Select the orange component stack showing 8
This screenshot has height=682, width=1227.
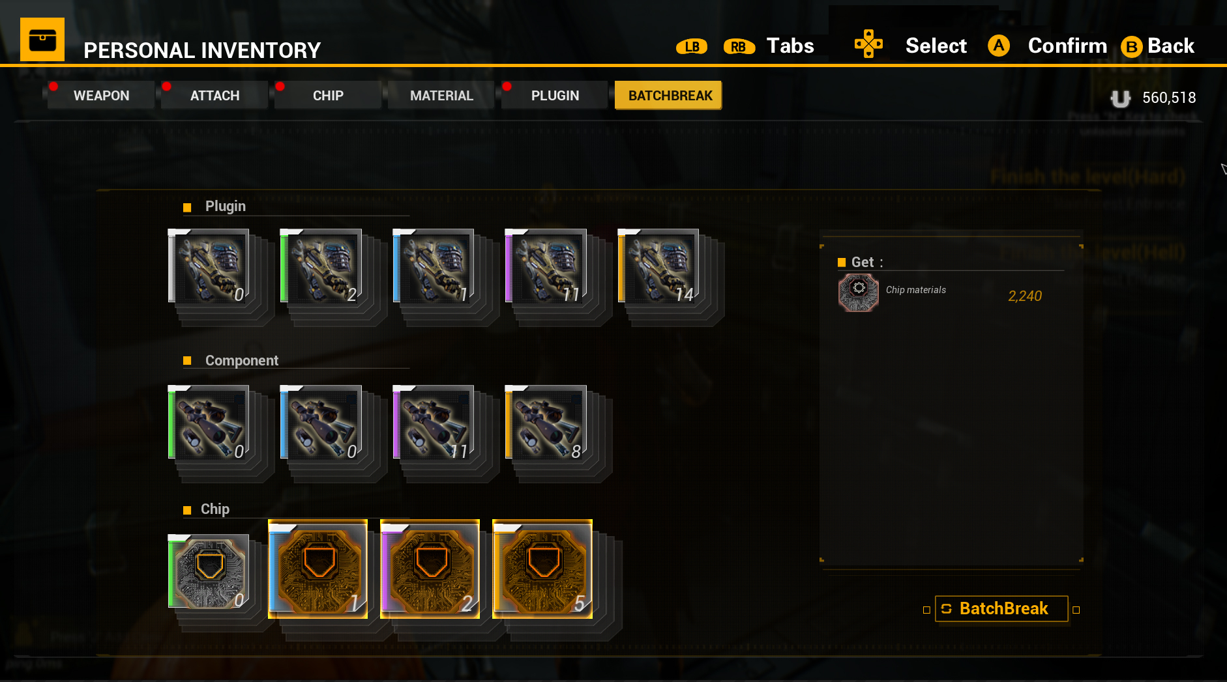546,422
